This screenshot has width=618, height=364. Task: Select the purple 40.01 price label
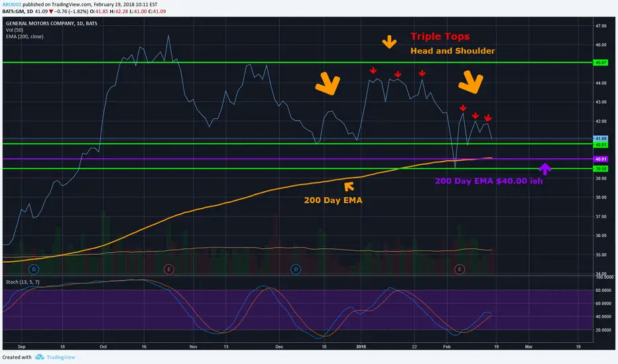(601, 159)
